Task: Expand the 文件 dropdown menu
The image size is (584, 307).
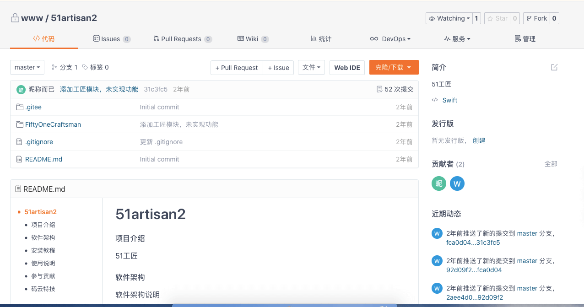Action: (x=312, y=67)
